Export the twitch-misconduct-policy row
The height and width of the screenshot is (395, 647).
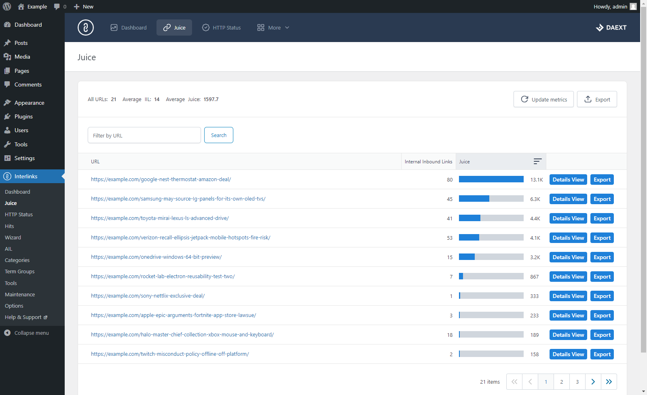pos(602,354)
